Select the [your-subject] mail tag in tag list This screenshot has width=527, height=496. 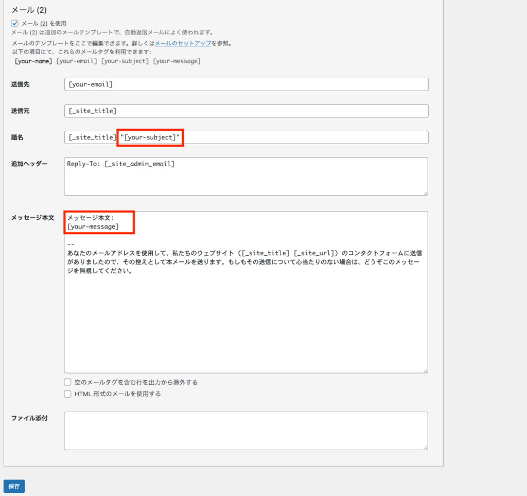click(x=125, y=61)
